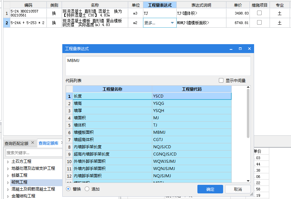Click the 表达式说明 column header
The width and height of the screenshot is (291, 199).
pyautogui.click(x=201, y=5)
